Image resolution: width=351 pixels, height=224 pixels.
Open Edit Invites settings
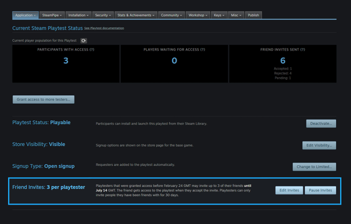coord(289,190)
